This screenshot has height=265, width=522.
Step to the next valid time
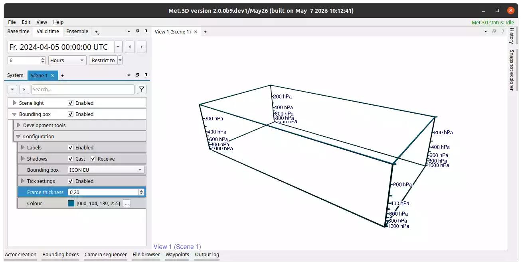point(142,47)
